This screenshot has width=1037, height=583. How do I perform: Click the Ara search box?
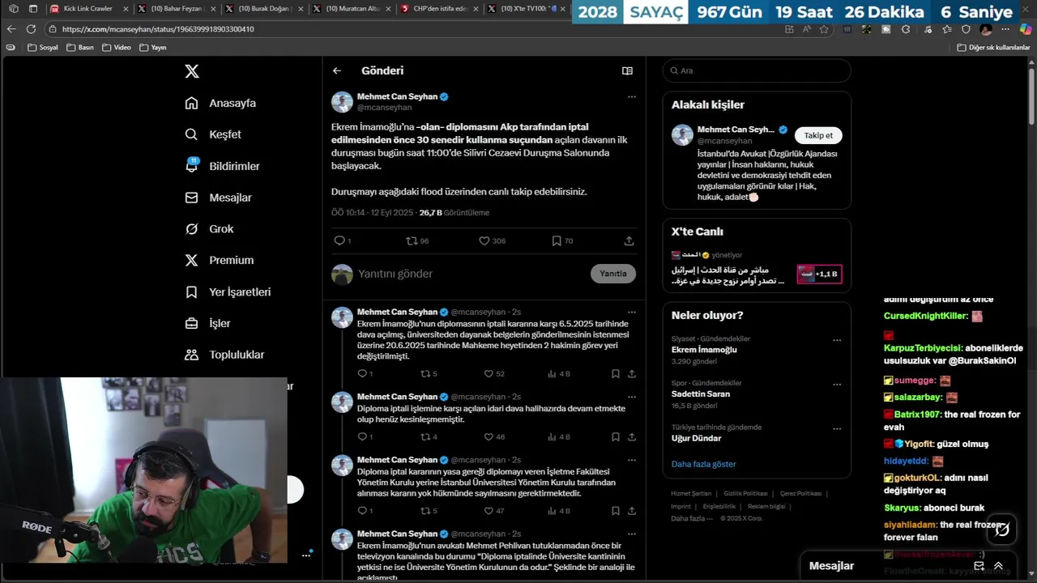point(757,70)
